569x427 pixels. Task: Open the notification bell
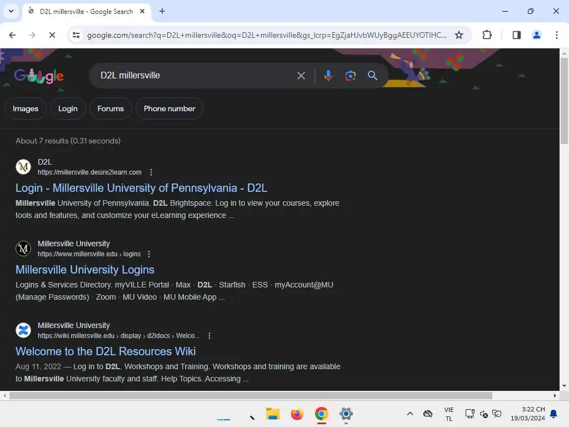[x=554, y=414]
